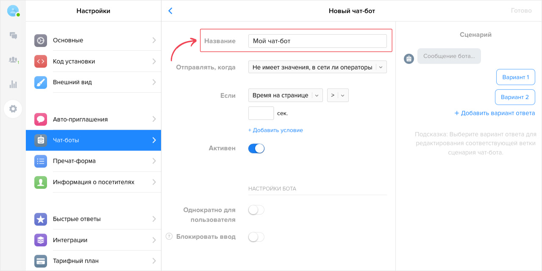Click the settings gear in the left sidebar
Image resolution: width=542 pixels, height=271 pixels.
(13, 109)
